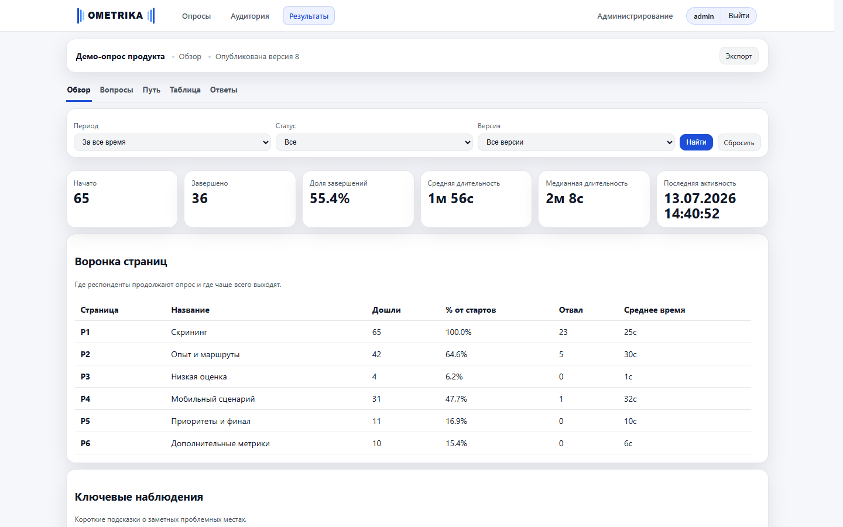
Task: Click the OMETRIKA logo
Action: [x=116, y=16]
